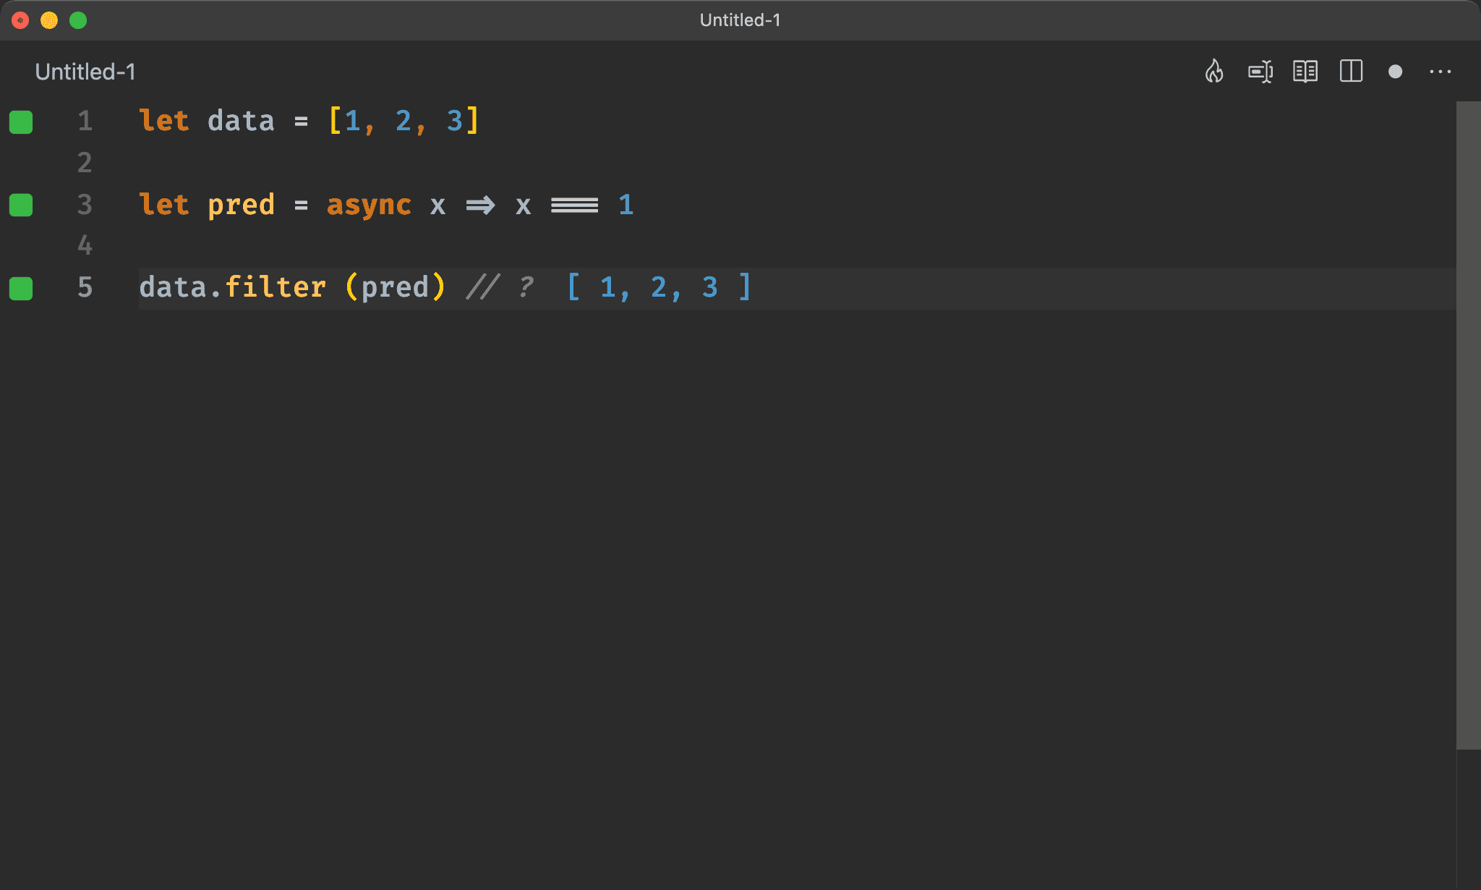This screenshot has height=890, width=1481.
Task: Split the editor with the two-pane icon
Action: point(1351,72)
